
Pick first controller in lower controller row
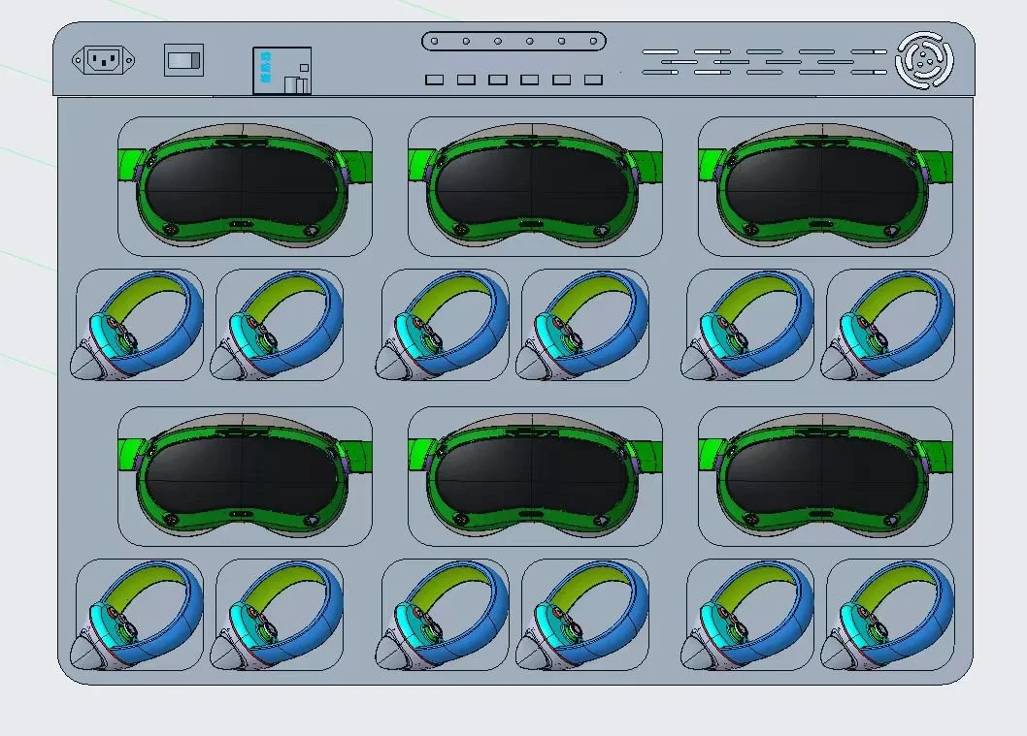coord(138,615)
